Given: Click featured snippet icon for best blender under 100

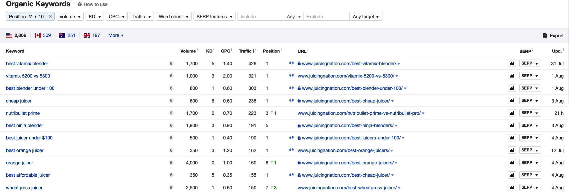Looking at the screenshot, I should pos(291,88).
